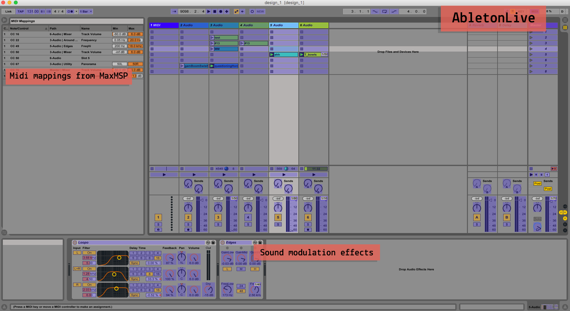Image resolution: width=570 pixels, height=311 pixels.
Task: Launch scene 4 from the Master track
Action: click(x=531, y=49)
